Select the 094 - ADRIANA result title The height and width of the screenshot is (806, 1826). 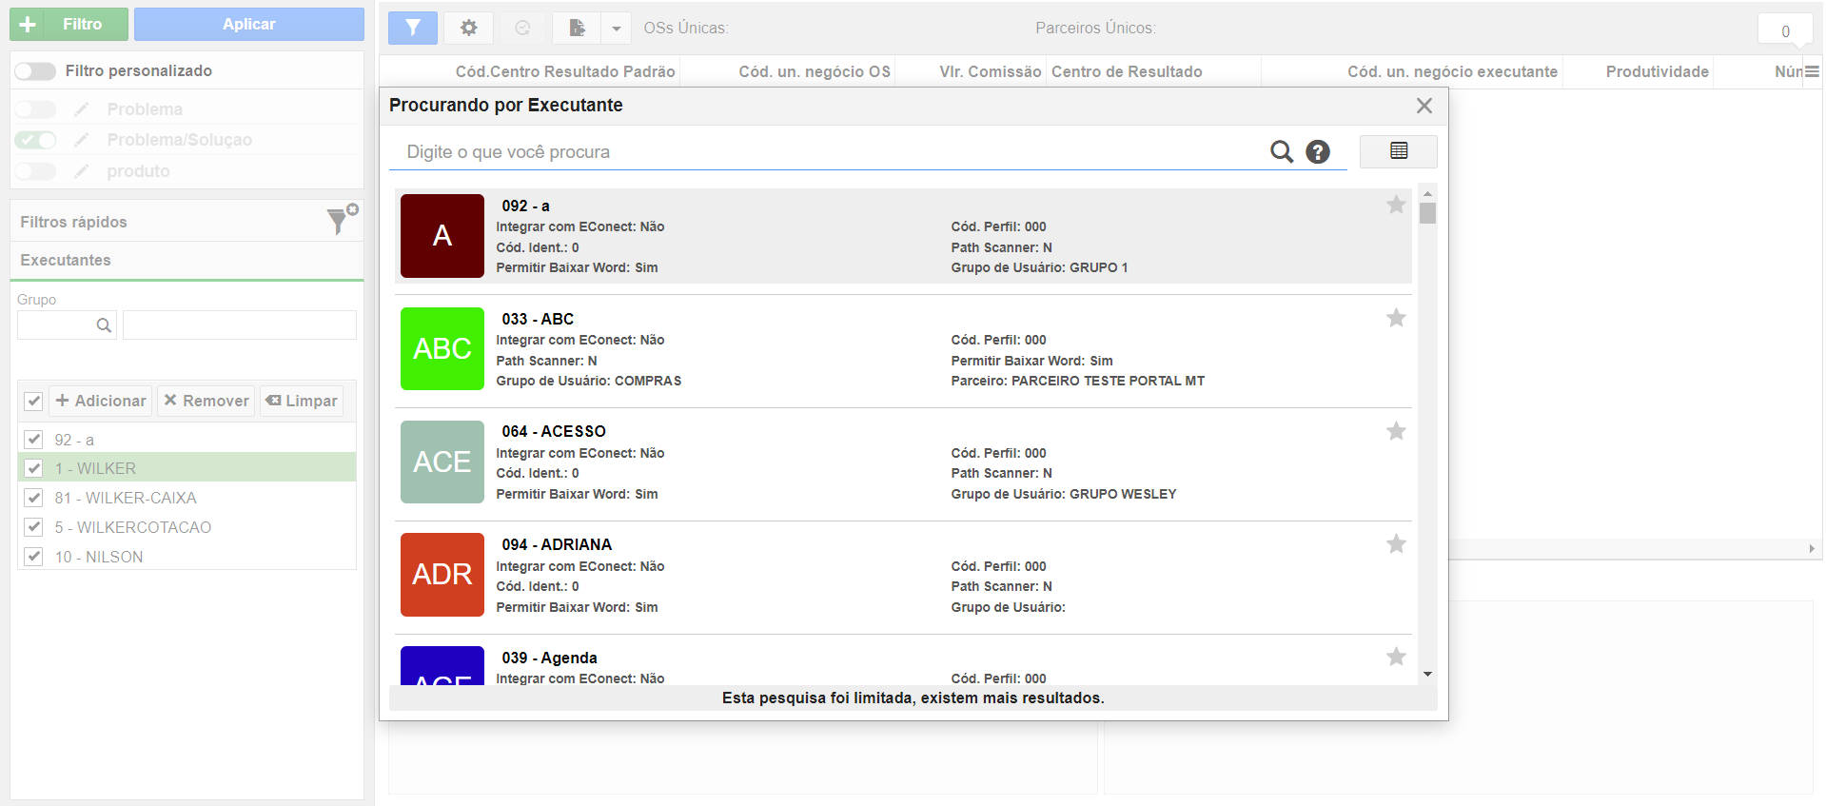(x=557, y=544)
